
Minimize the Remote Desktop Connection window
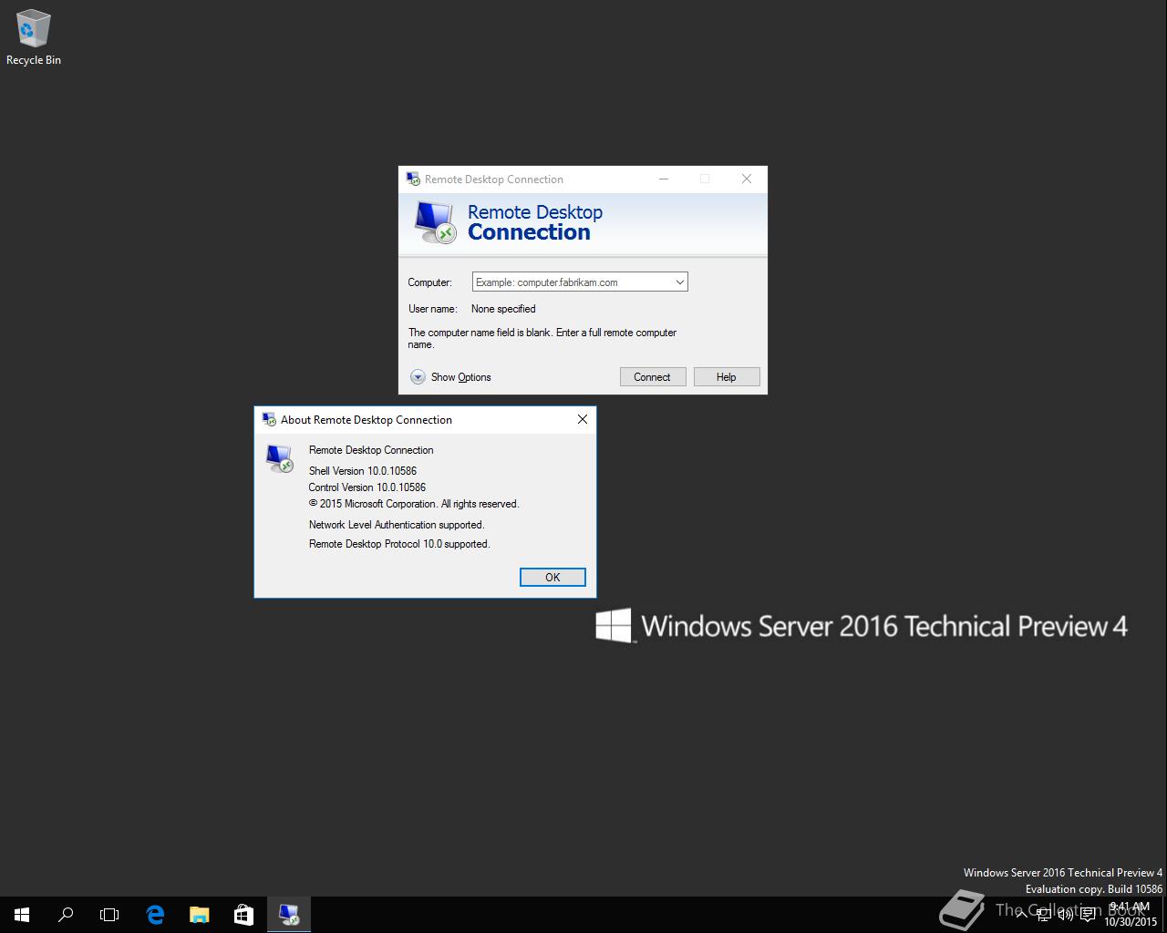(x=664, y=179)
